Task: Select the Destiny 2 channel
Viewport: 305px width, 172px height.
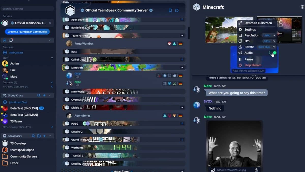Action: click(x=124, y=131)
